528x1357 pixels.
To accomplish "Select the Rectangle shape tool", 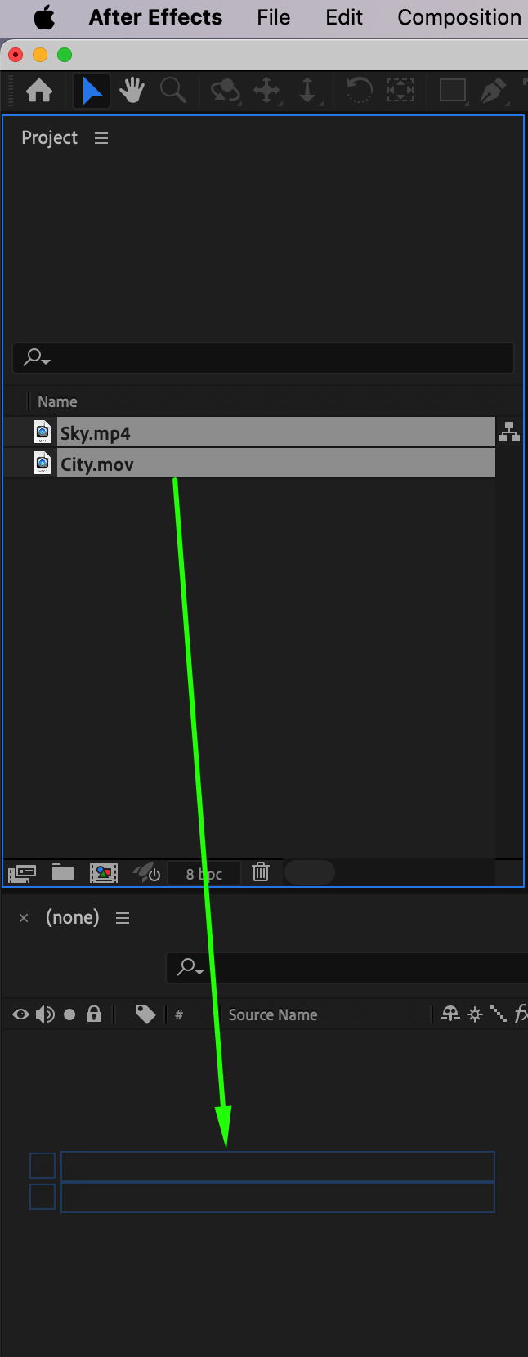I will click(453, 91).
